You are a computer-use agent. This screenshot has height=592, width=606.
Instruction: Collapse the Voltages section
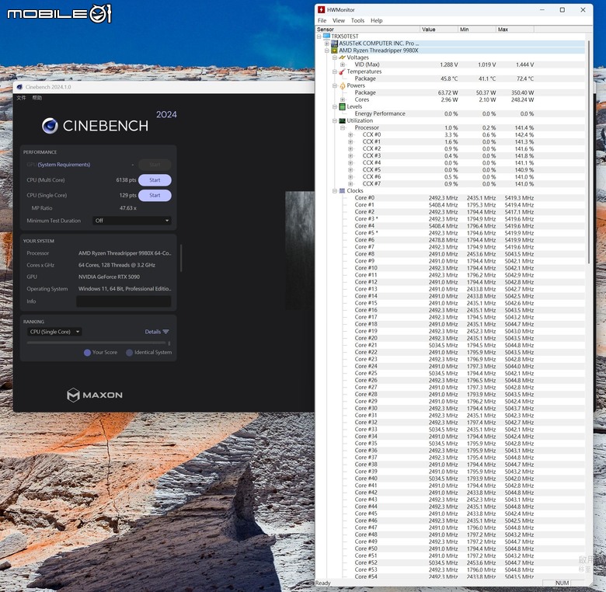click(x=335, y=57)
